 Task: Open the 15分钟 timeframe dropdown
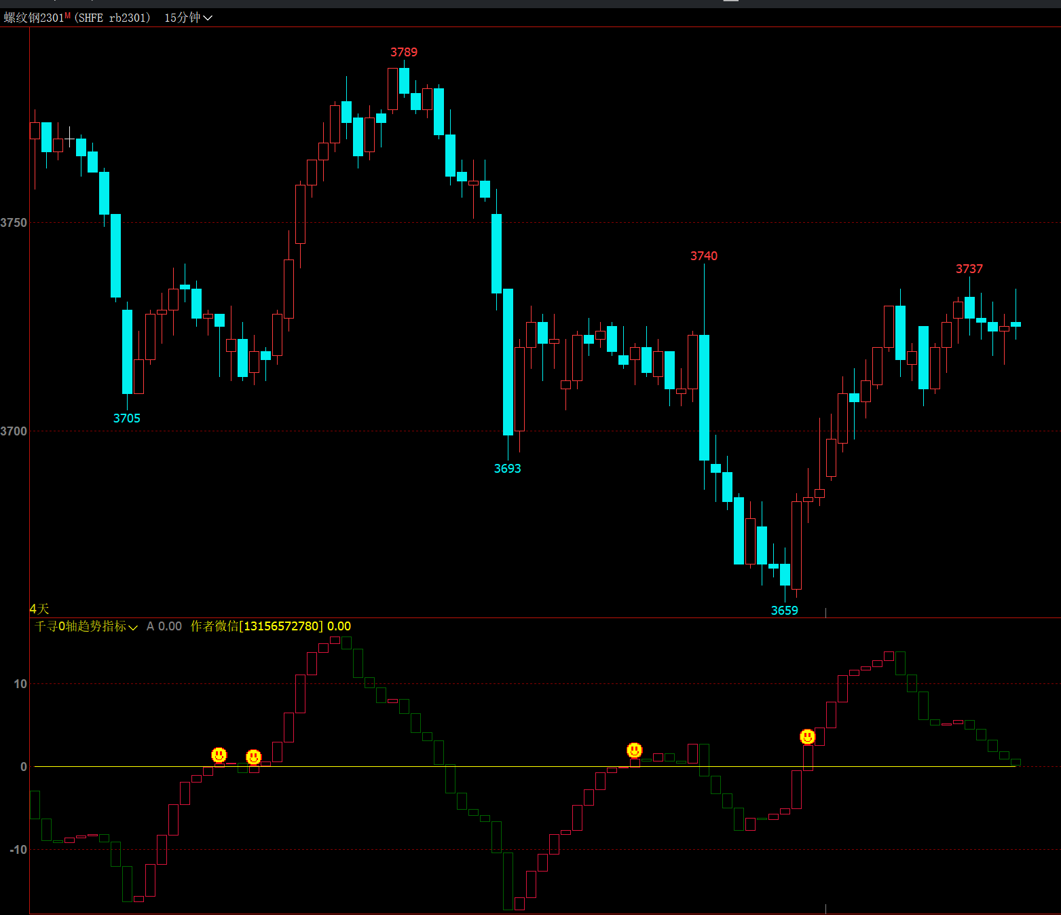pos(188,18)
